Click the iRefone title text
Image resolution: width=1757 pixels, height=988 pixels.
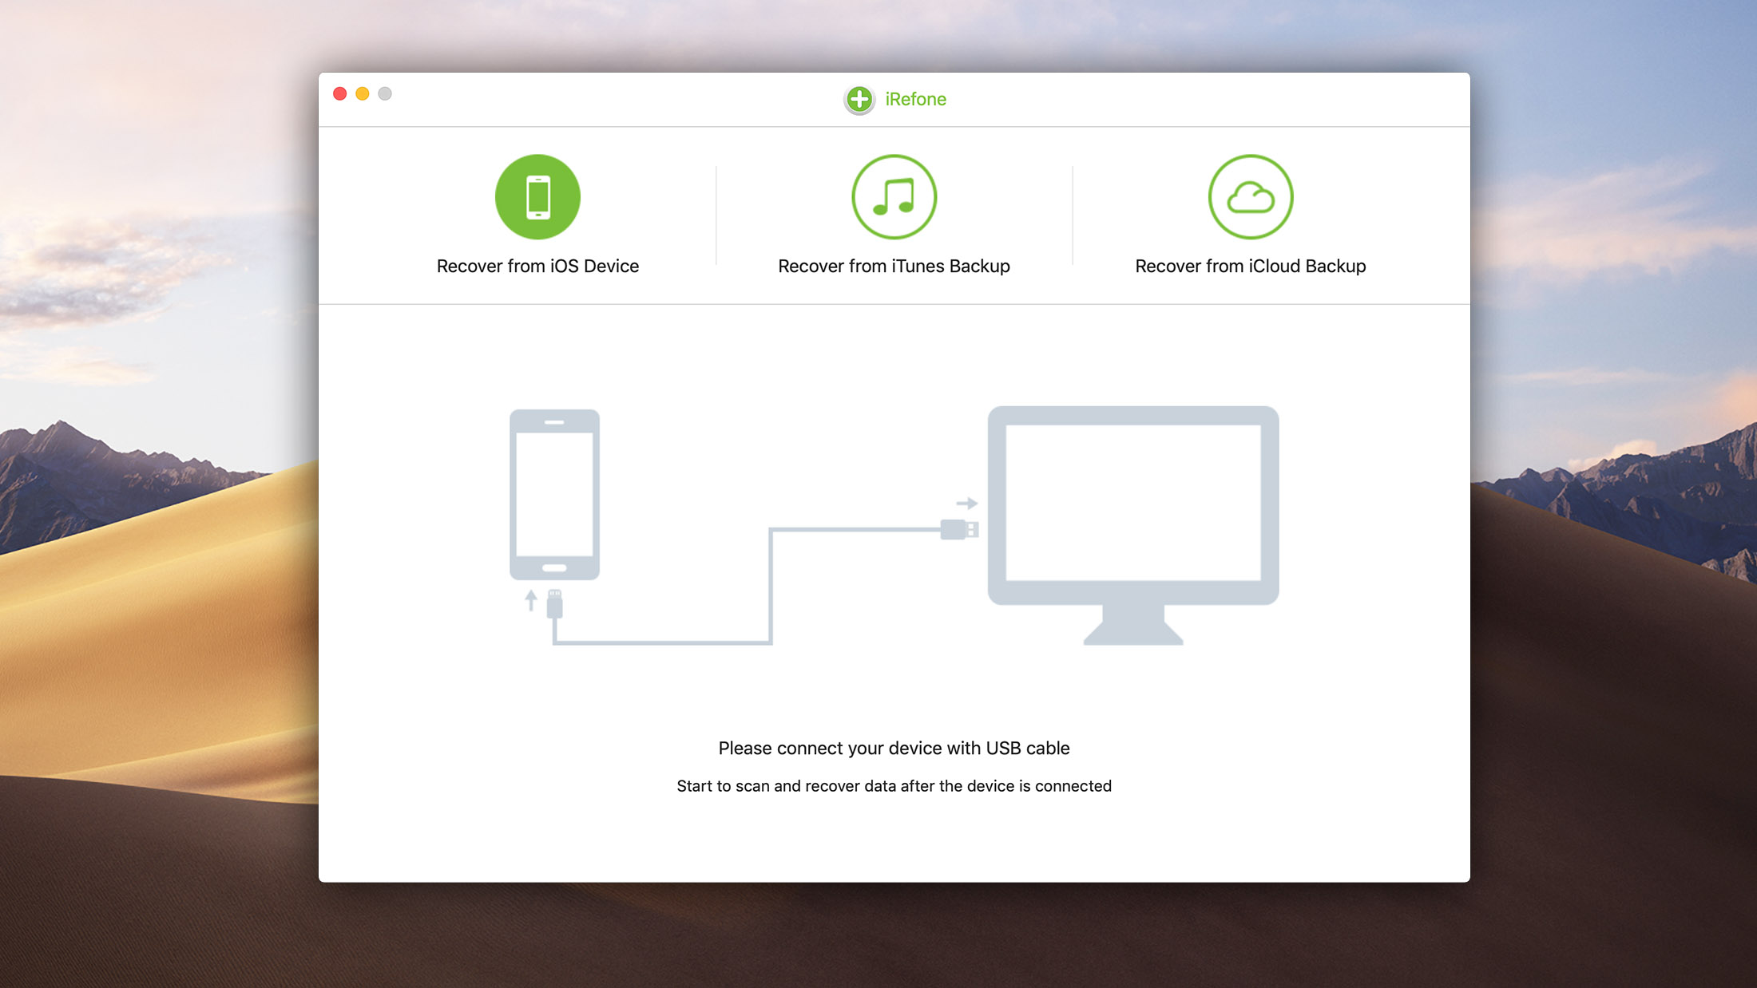point(915,99)
